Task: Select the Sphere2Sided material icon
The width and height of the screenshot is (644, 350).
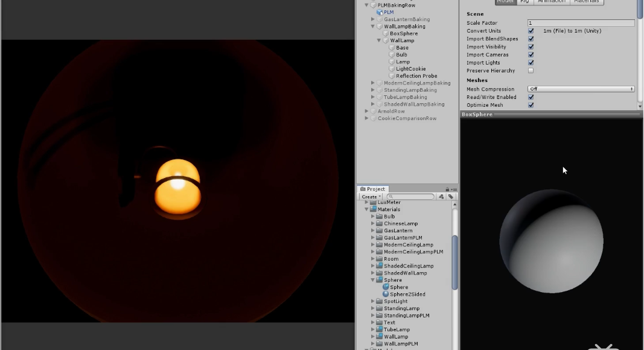Action: coord(386,294)
